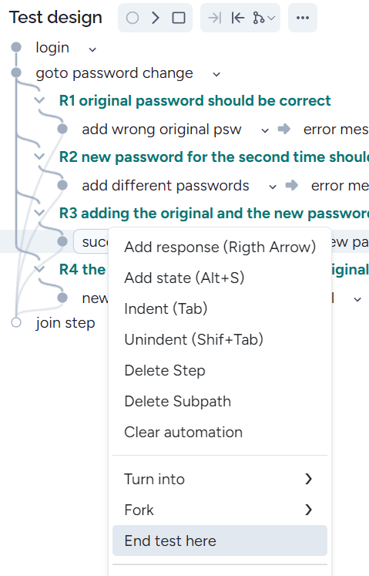Open the Turn into submenu

(220, 479)
